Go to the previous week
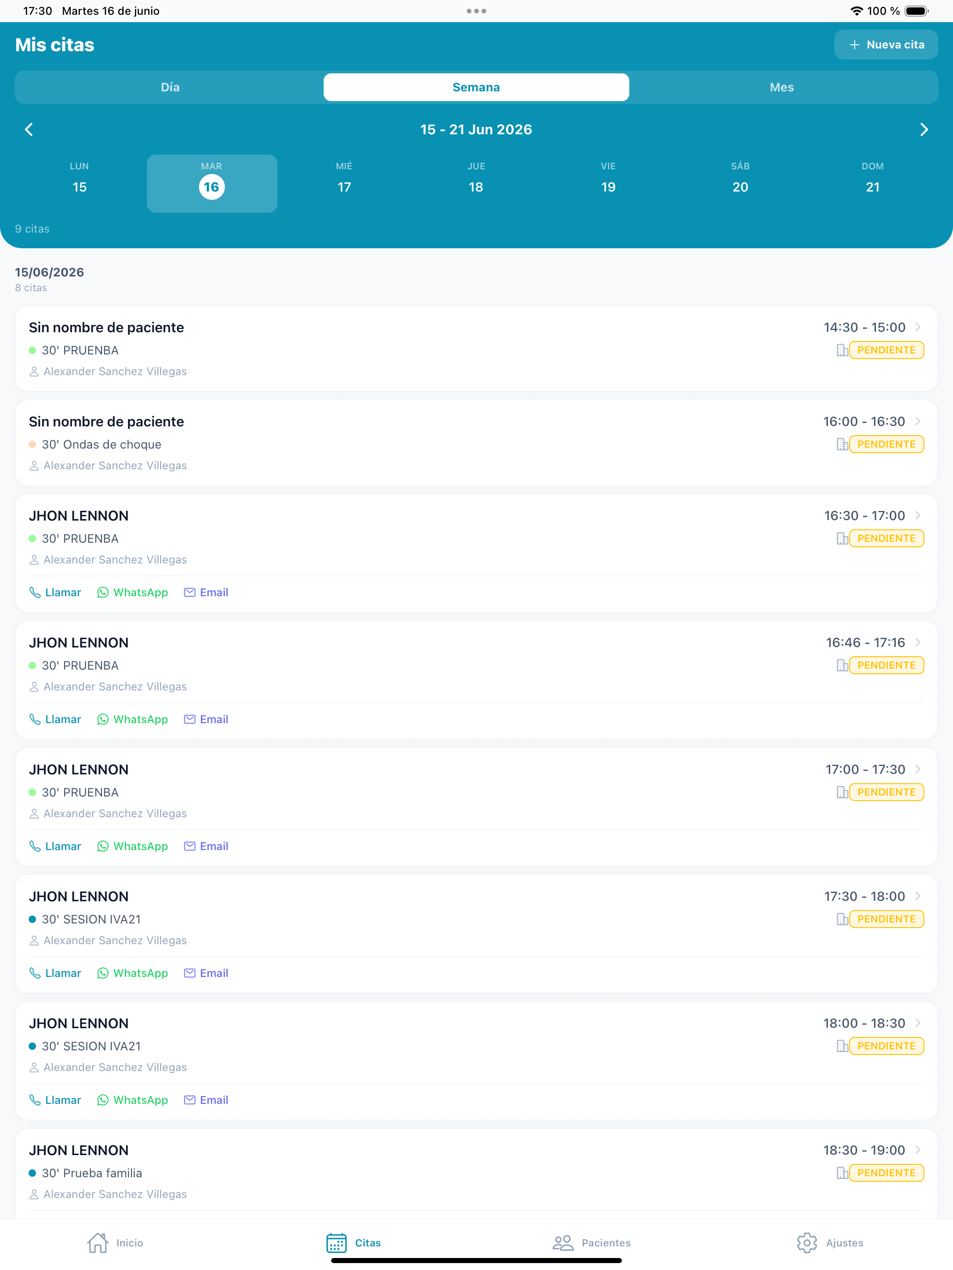953x1270 pixels. point(29,130)
